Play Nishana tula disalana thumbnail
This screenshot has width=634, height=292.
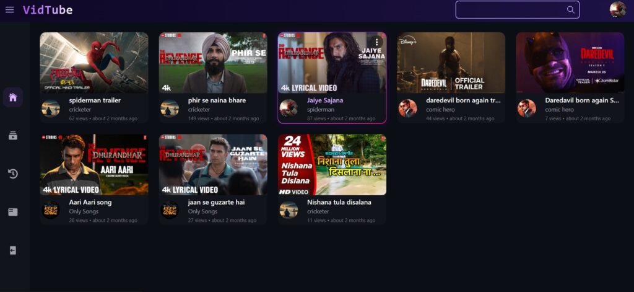point(332,165)
